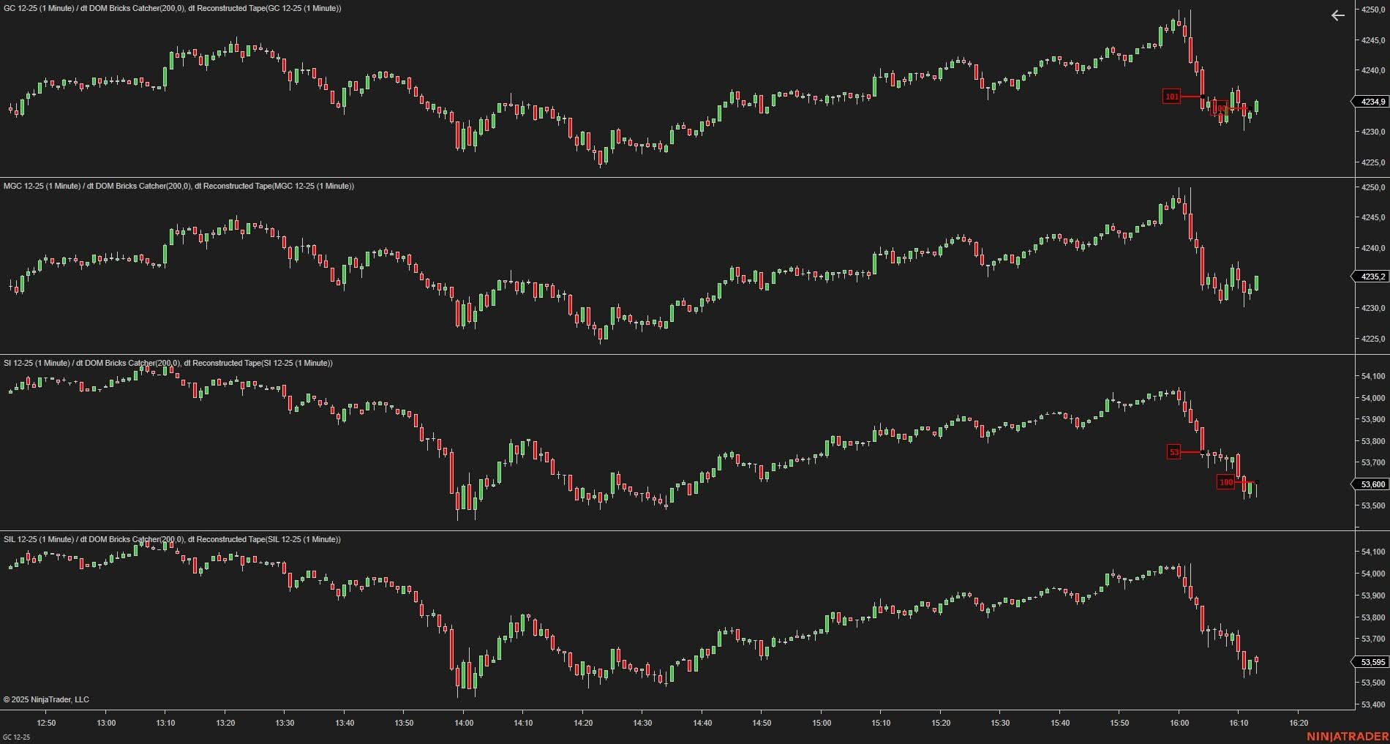Click the 16:00 label on the time axis
This screenshot has height=744, width=1390.
pyautogui.click(x=1179, y=723)
